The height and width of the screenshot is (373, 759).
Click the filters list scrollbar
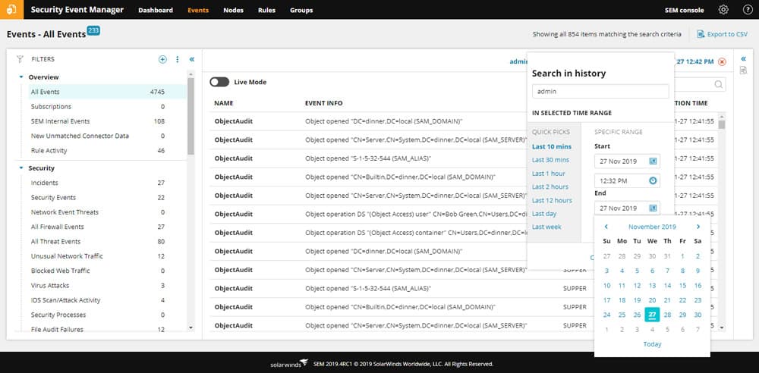pyautogui.click(x=191, y=116)
